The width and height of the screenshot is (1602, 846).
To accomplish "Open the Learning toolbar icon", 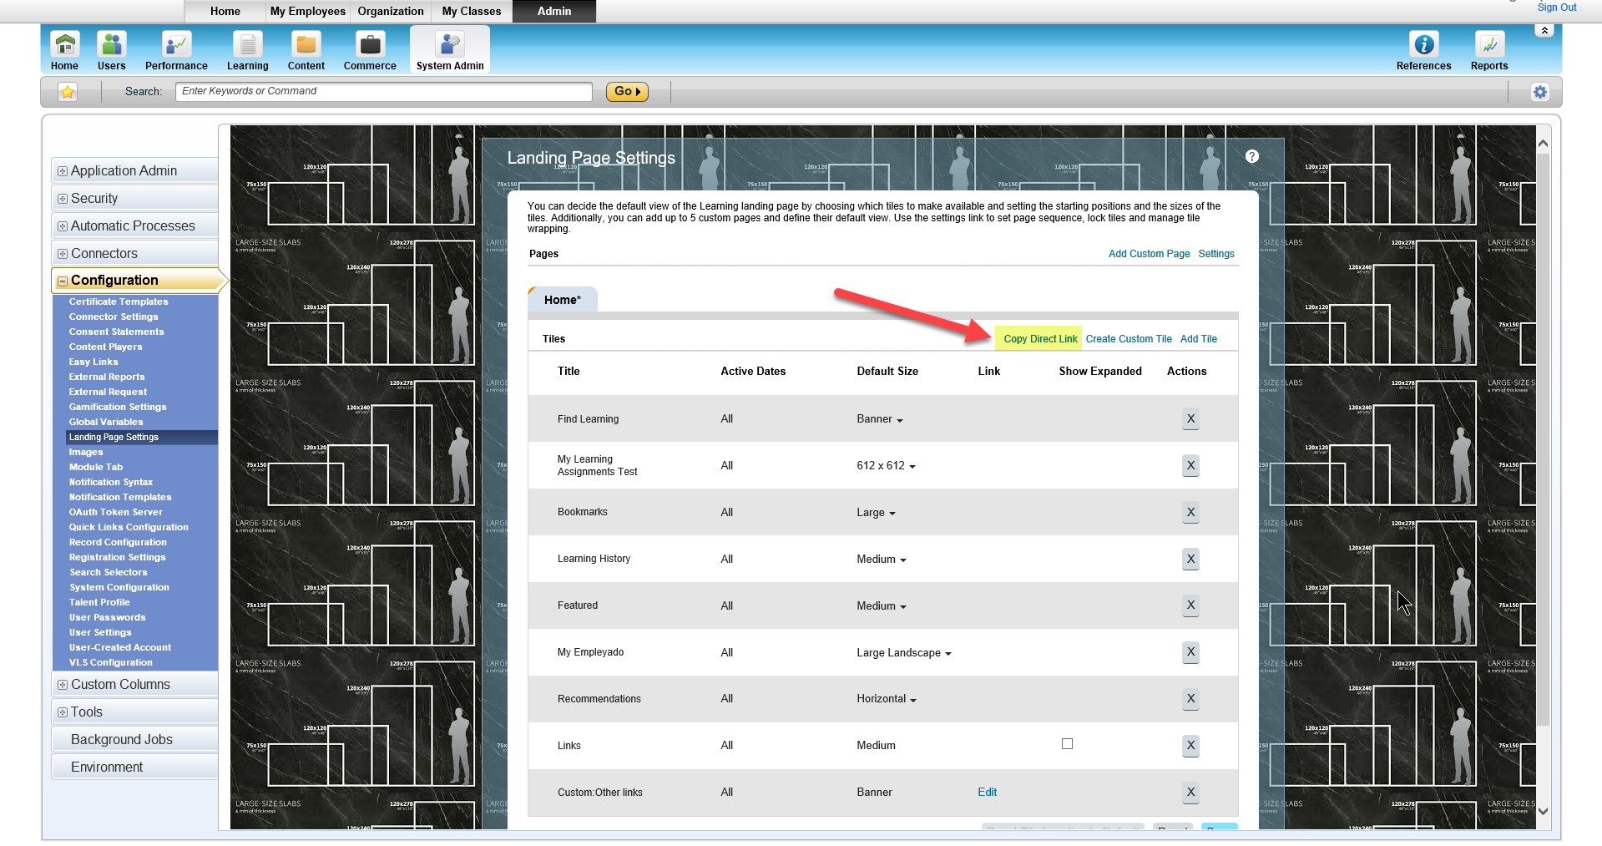I will (x=247, y=50).
